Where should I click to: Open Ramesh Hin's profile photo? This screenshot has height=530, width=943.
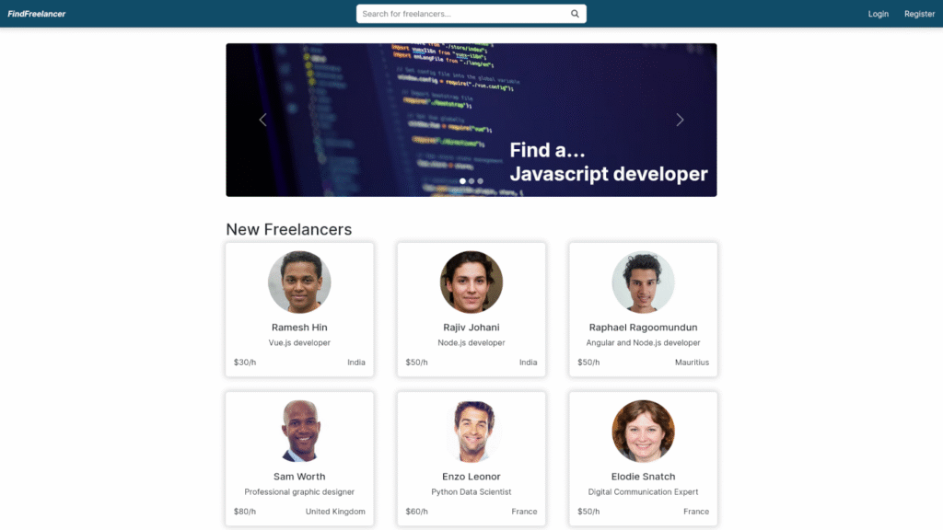[x=299, y=282]
